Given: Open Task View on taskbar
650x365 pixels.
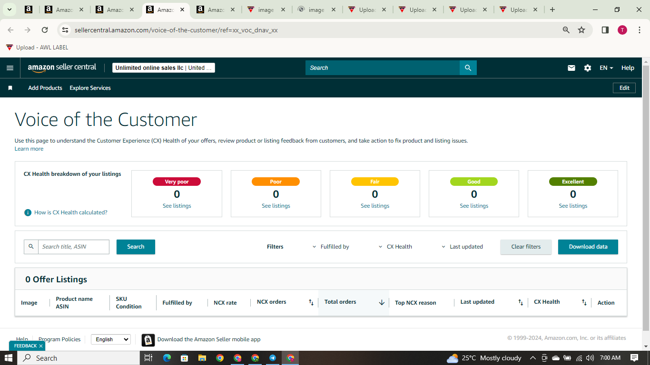Looking at the screenshot, I should click(148, 358).
